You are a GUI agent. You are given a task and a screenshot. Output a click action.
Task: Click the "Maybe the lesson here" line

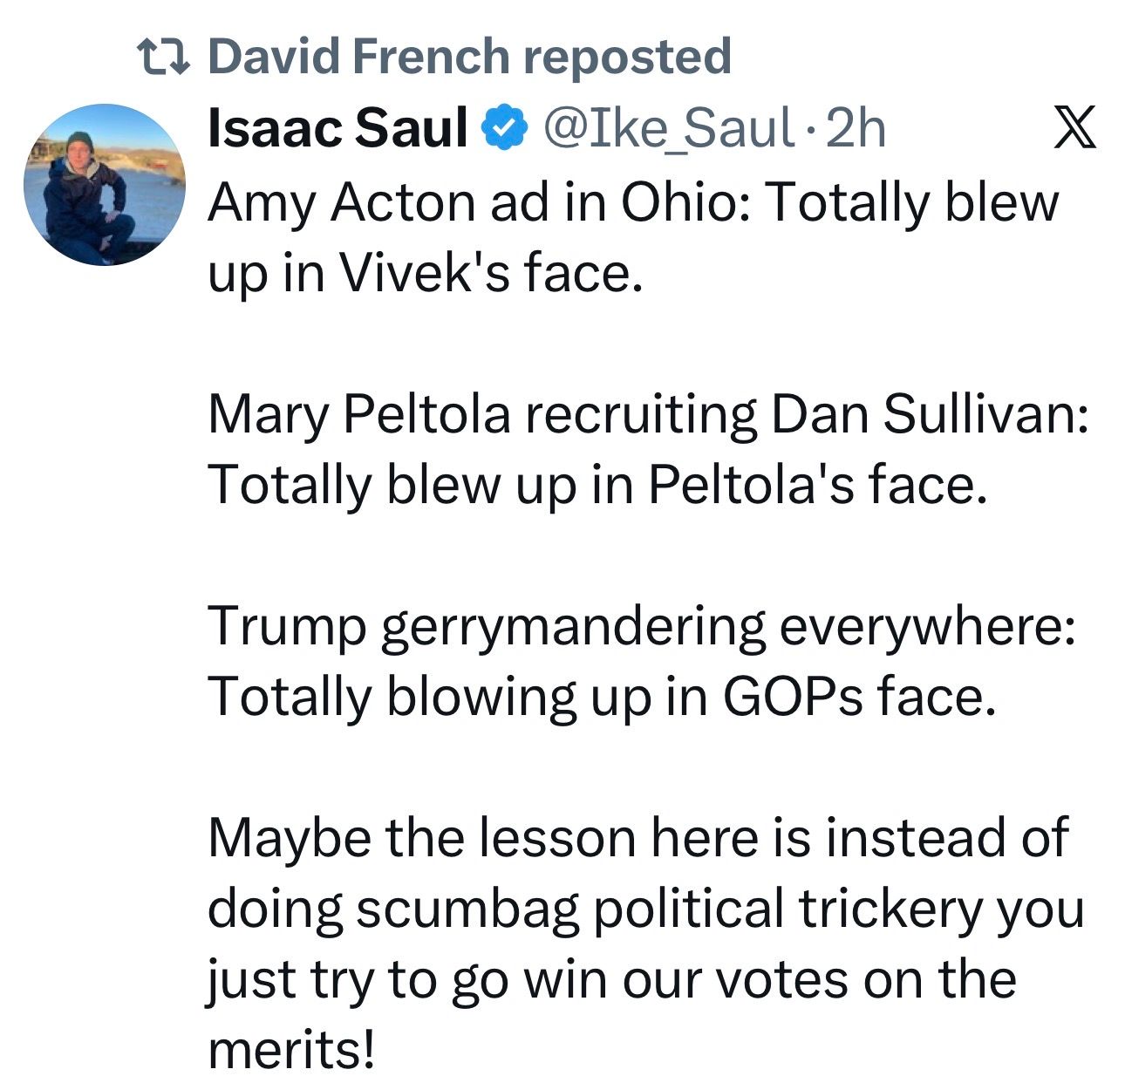(638, 838)
